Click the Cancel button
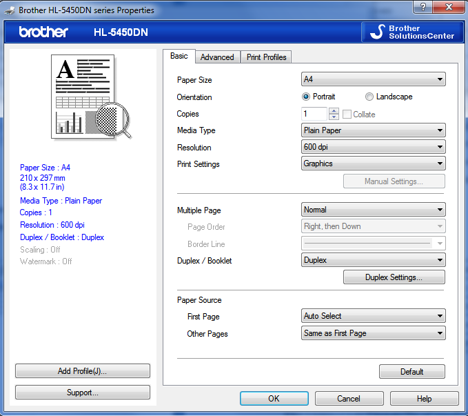The height and width of the screenshot is (416, 468). 349,399
